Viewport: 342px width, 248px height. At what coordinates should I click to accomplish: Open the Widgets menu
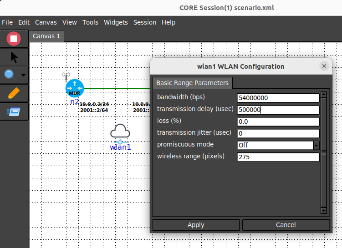pyautogui.click(x=116, y=22)
